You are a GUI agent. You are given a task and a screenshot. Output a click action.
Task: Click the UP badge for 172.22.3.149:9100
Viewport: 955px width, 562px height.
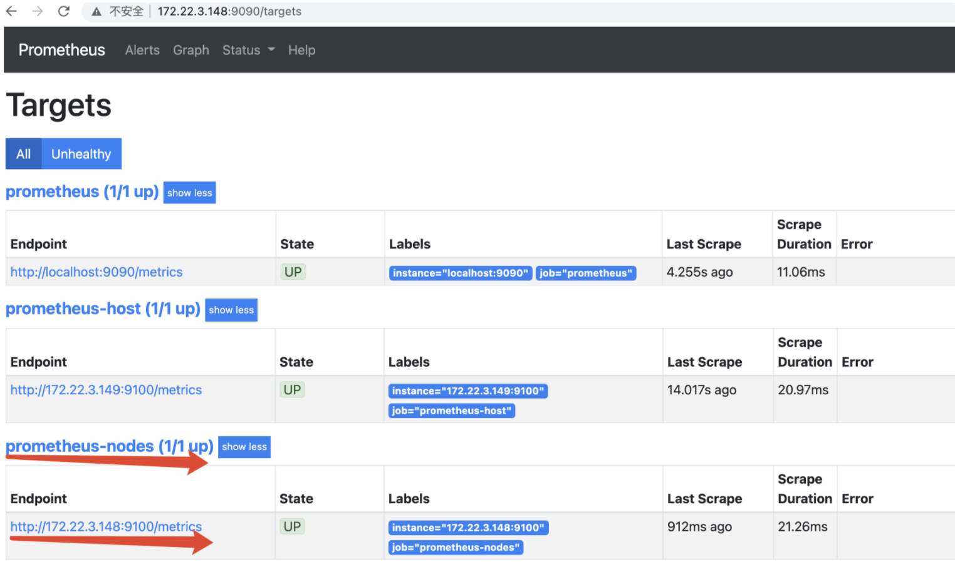[x=292, y=390]
